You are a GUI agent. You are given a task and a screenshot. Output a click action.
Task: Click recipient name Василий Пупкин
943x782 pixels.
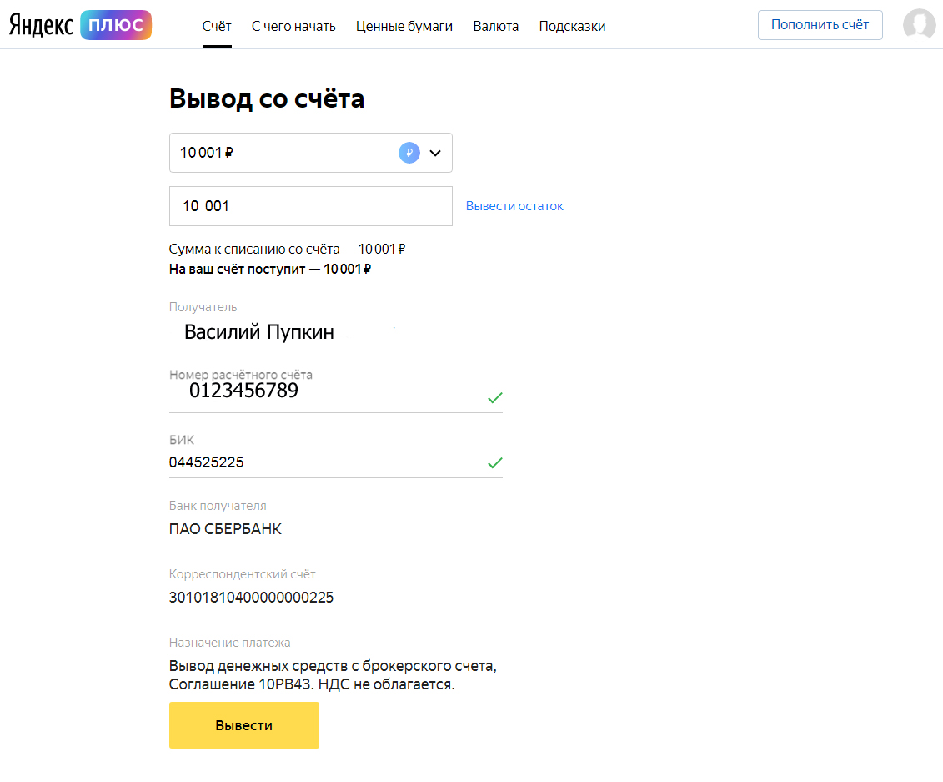[258, 331]
